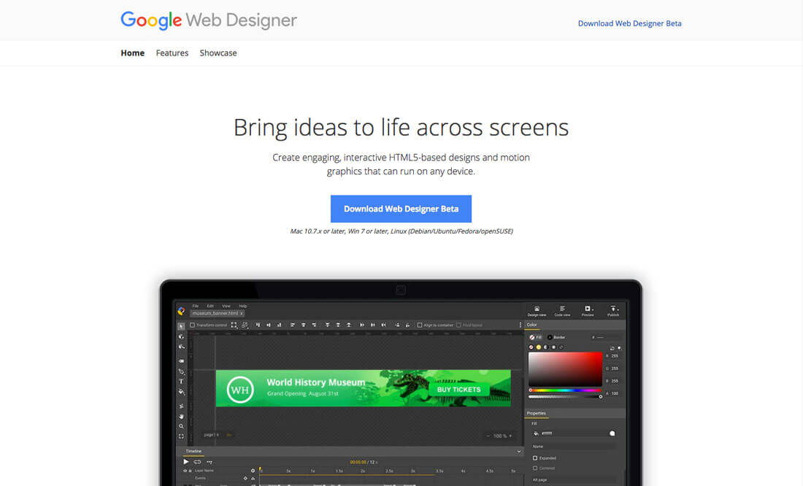Select the Color panel tab
Screen dimensions: 803x486
pos(532,325)
